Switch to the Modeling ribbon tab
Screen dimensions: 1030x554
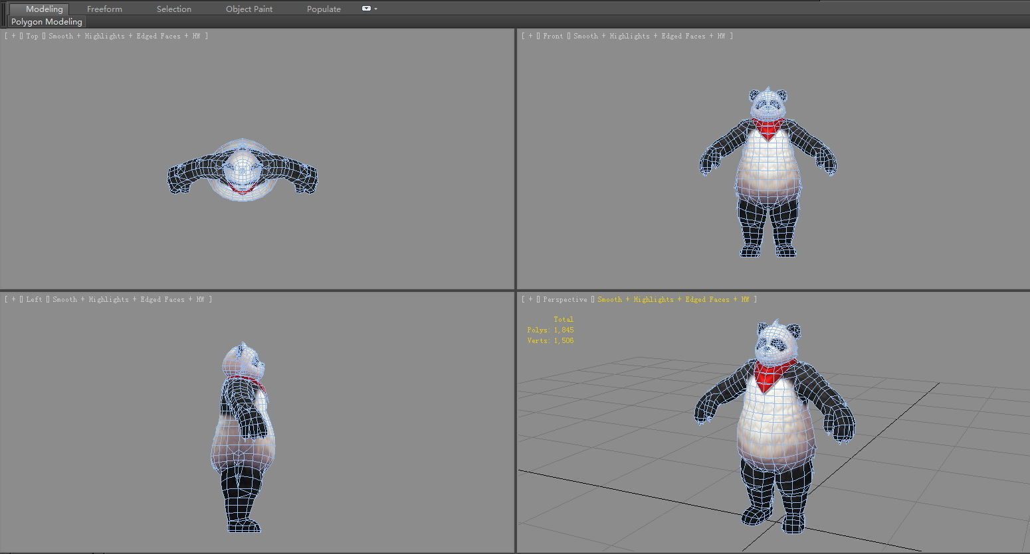(44, 9)
